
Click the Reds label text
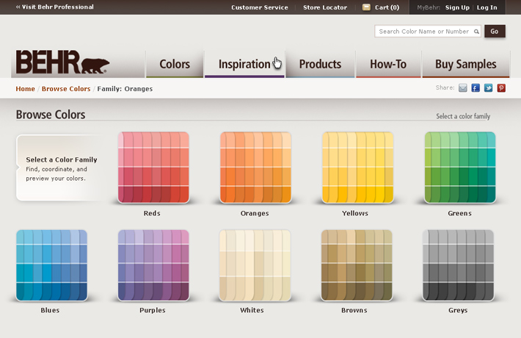[x=152, y=213]
